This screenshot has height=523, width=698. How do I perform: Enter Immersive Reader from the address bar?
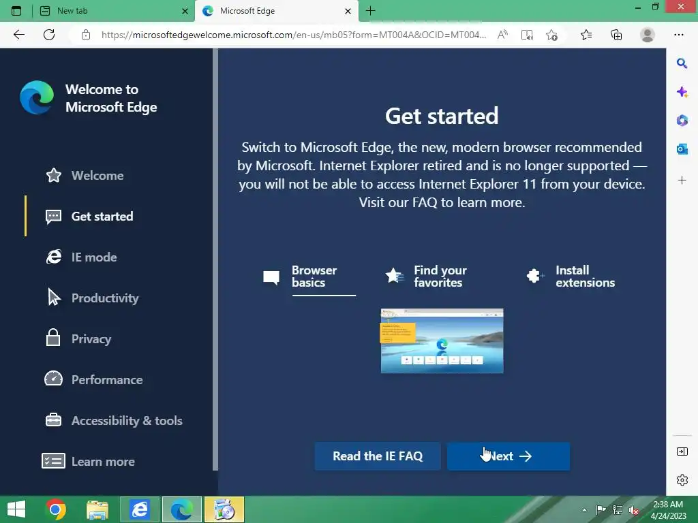pyautogui.click(x=527, y=35)
